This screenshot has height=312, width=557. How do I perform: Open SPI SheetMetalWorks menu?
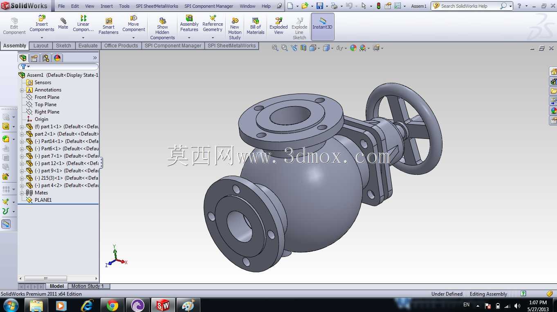tap(157, 6)
